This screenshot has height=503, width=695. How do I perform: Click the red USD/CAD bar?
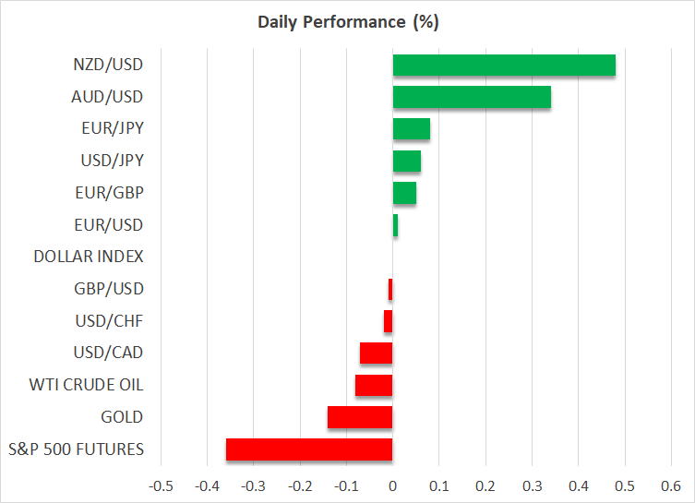click(x=377, y=353)
